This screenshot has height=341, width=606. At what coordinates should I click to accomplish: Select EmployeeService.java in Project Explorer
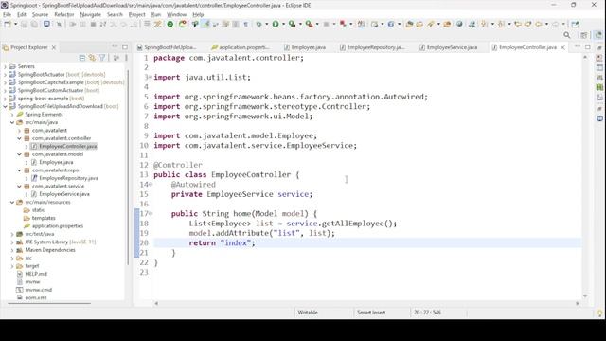64,194
